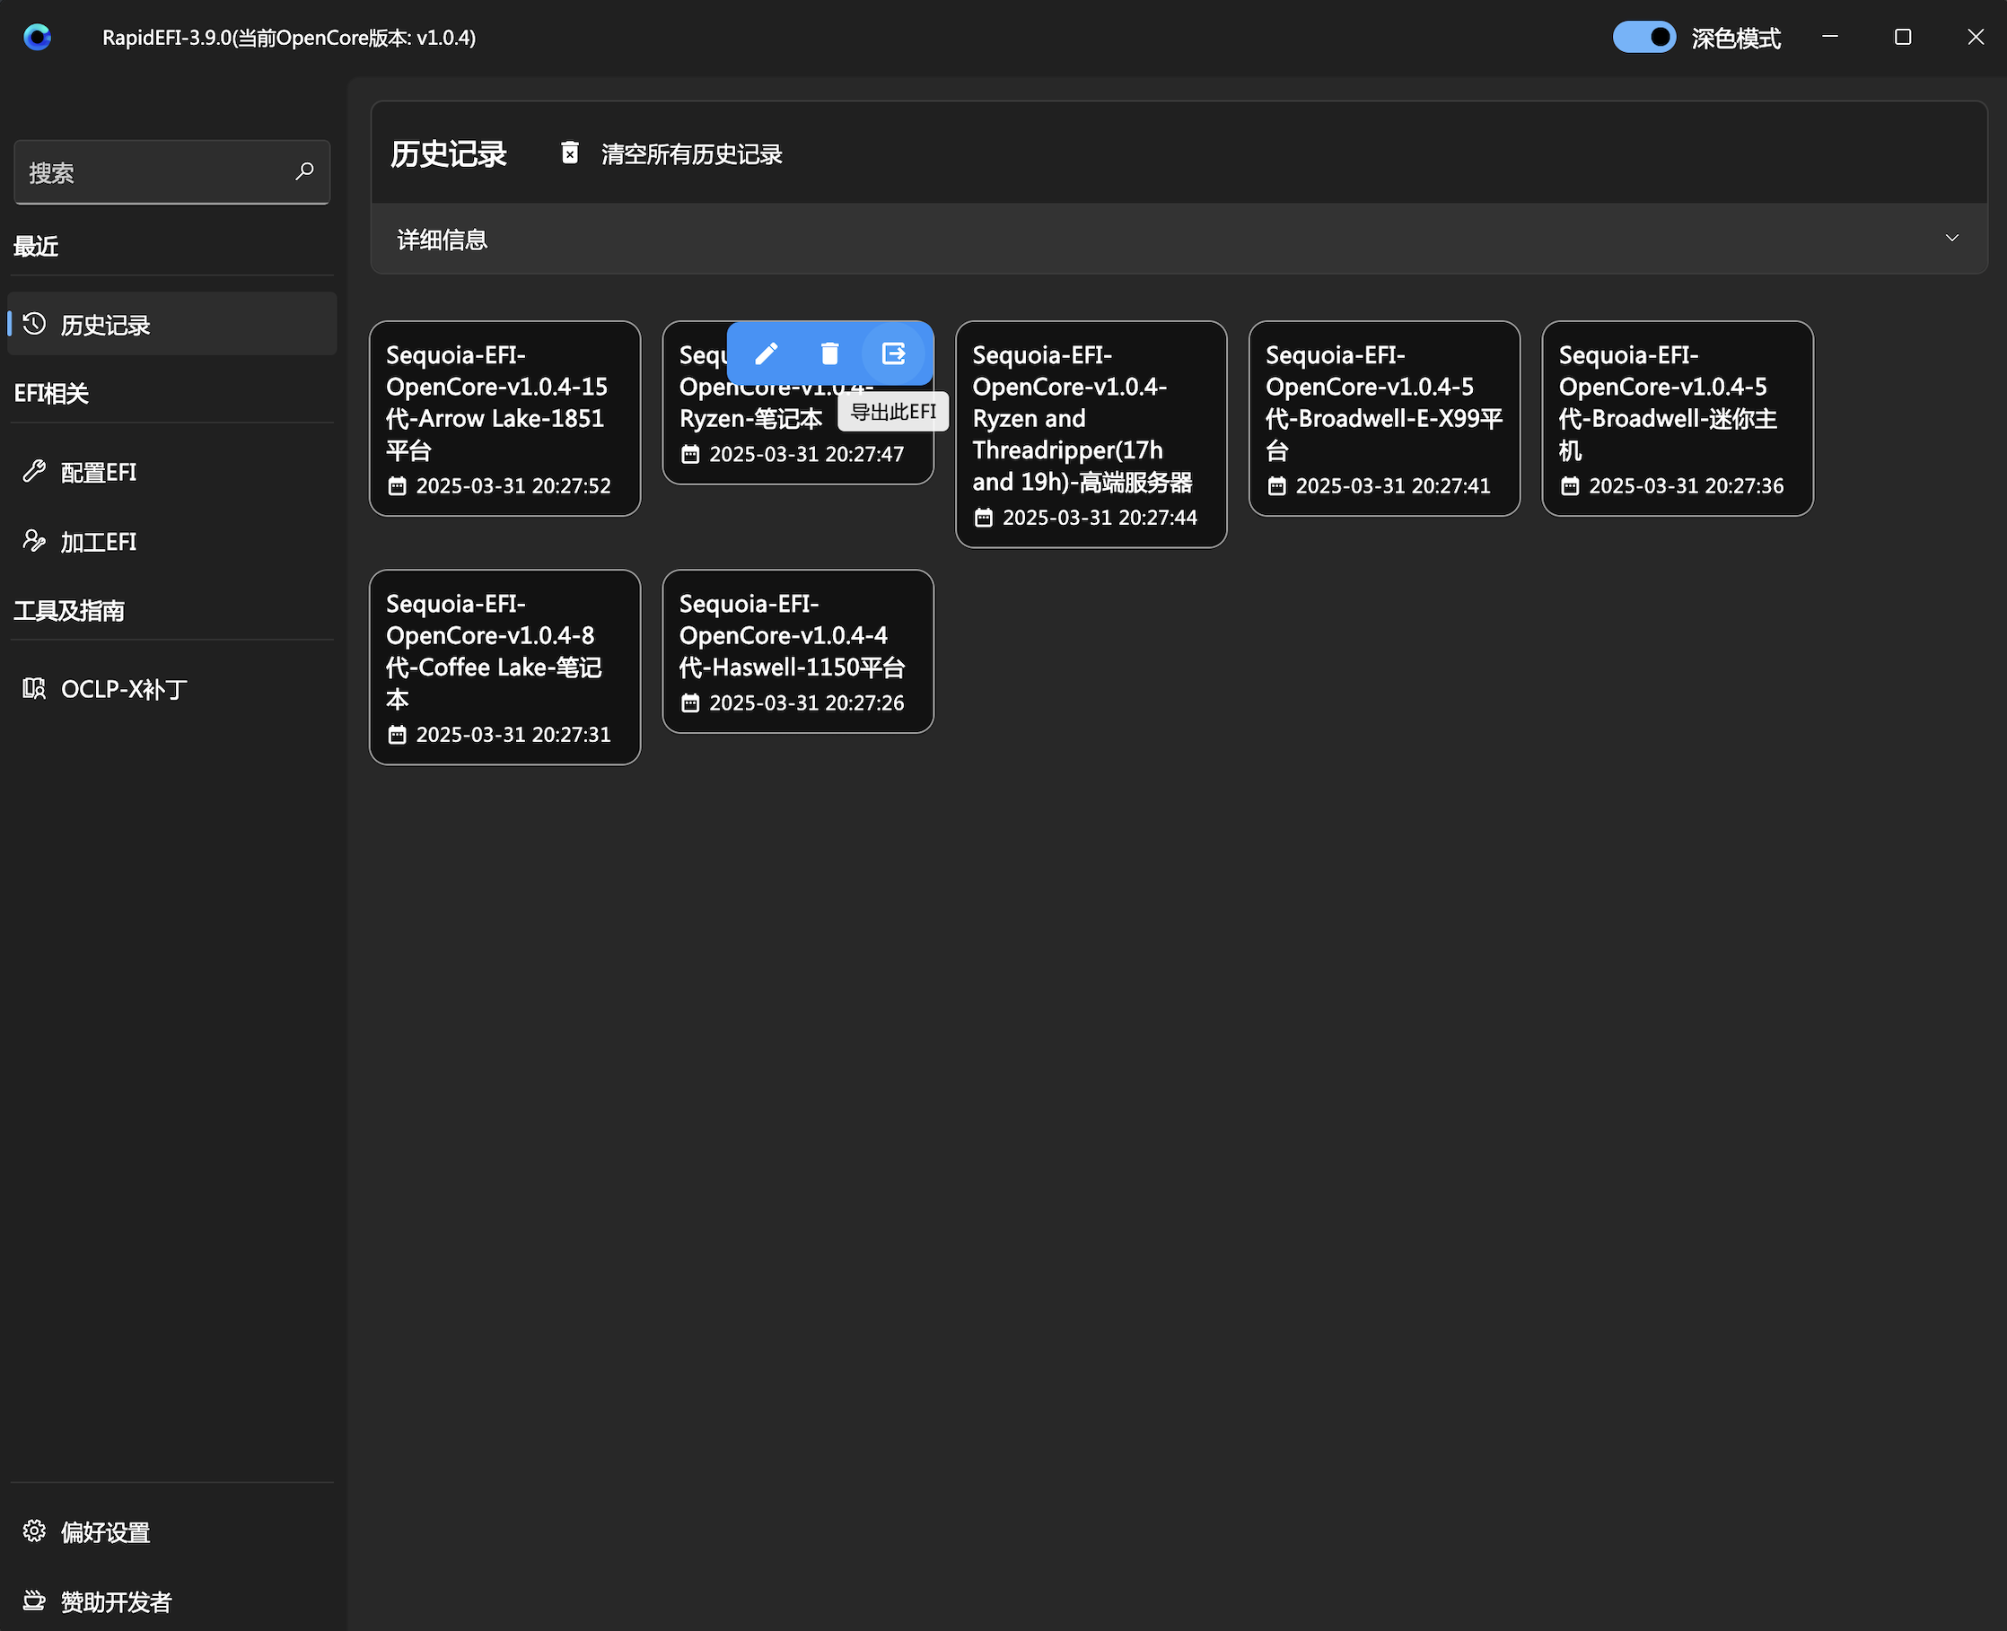Open 偏好设置 preferences in sidebar
The width and height of the screenshot is (2007, 1631).
[x=105, y=1532]
